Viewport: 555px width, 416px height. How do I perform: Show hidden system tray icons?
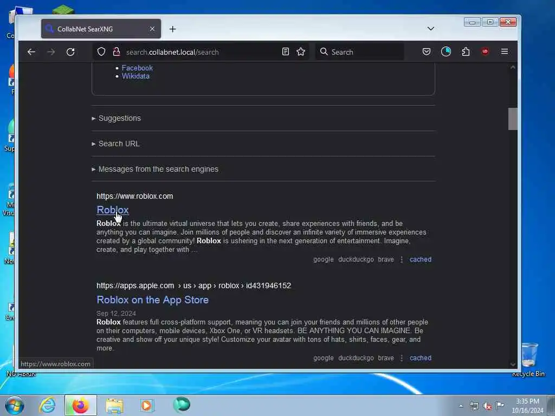[461, 406]
